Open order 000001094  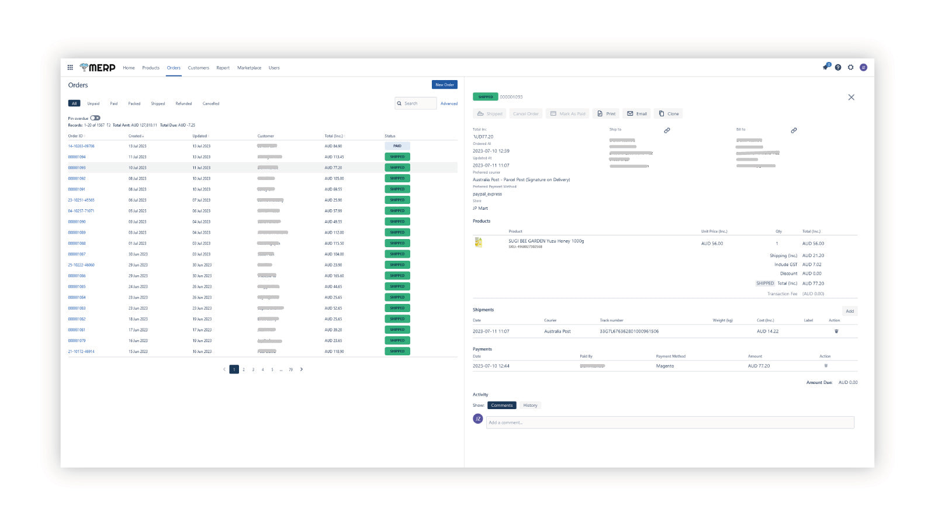(77, 157)
